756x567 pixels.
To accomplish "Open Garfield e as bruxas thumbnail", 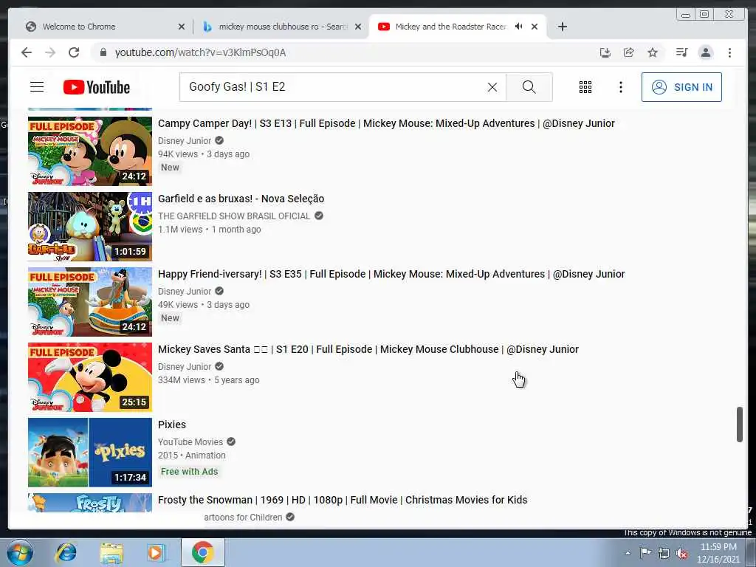I will pos(89,227).
